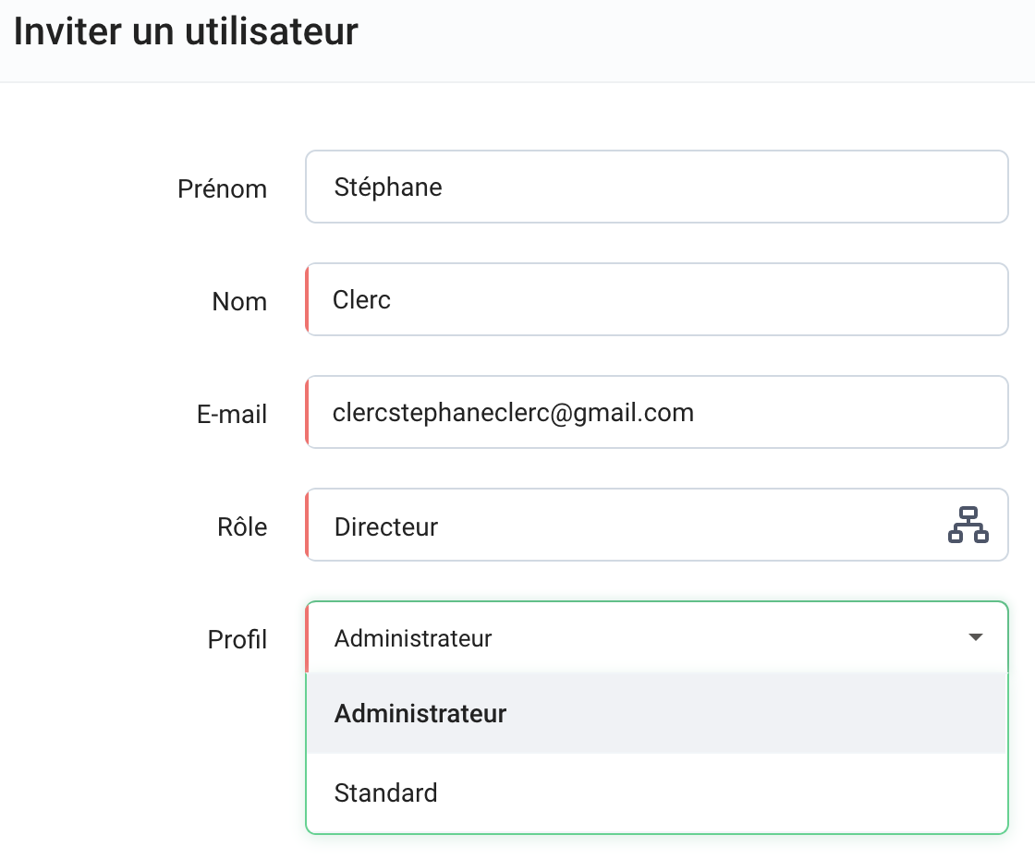This screenshot has height=859, width=1035.
Task: Select Administrateur from the profile list
Action: [420, 714]
